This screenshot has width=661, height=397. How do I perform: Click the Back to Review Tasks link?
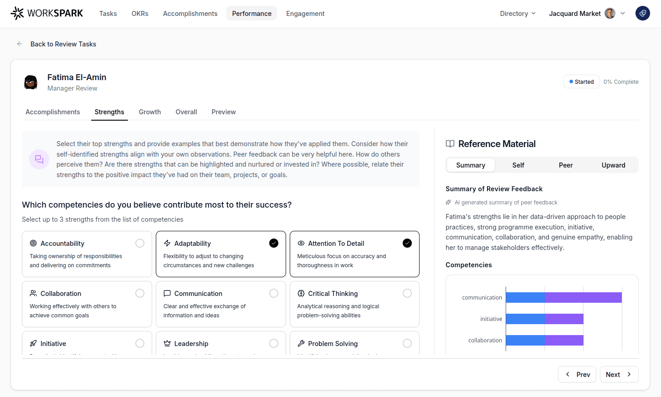click(63, 44)
